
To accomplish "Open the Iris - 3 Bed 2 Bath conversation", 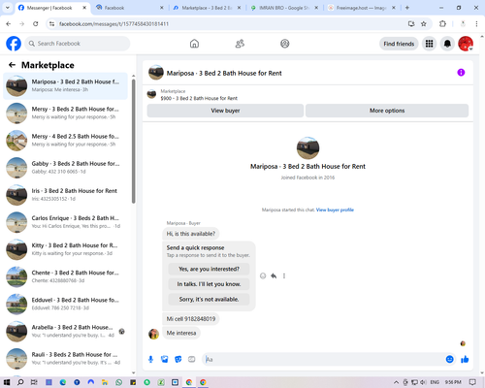I will (x=65, y=195).
